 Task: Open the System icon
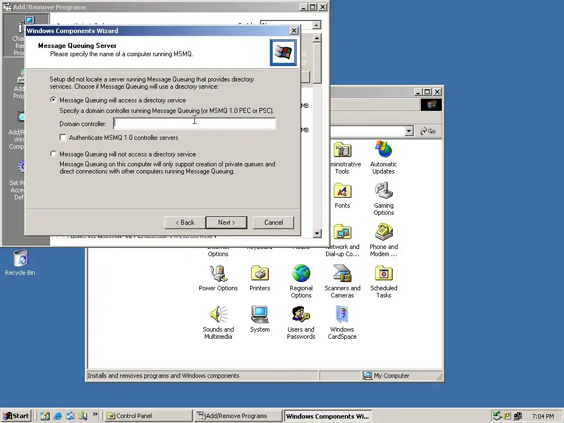tap(260, 319)
